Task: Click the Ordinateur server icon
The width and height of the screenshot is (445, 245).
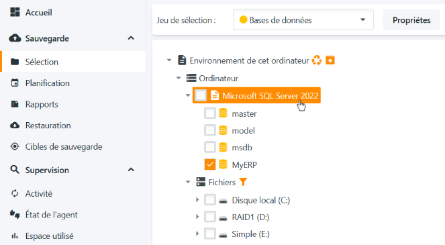Action: (191, 78)
